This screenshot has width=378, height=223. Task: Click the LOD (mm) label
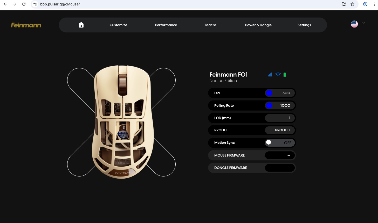[x=223, y=118]
